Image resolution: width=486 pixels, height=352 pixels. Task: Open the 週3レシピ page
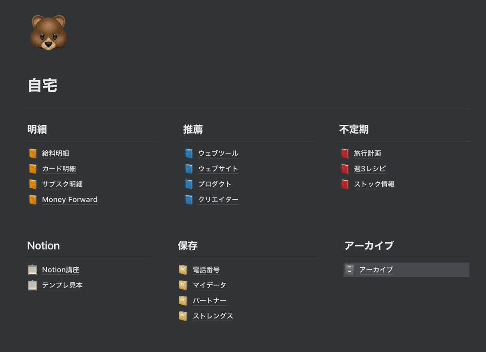pyautogui.click(x=370, y=169)
